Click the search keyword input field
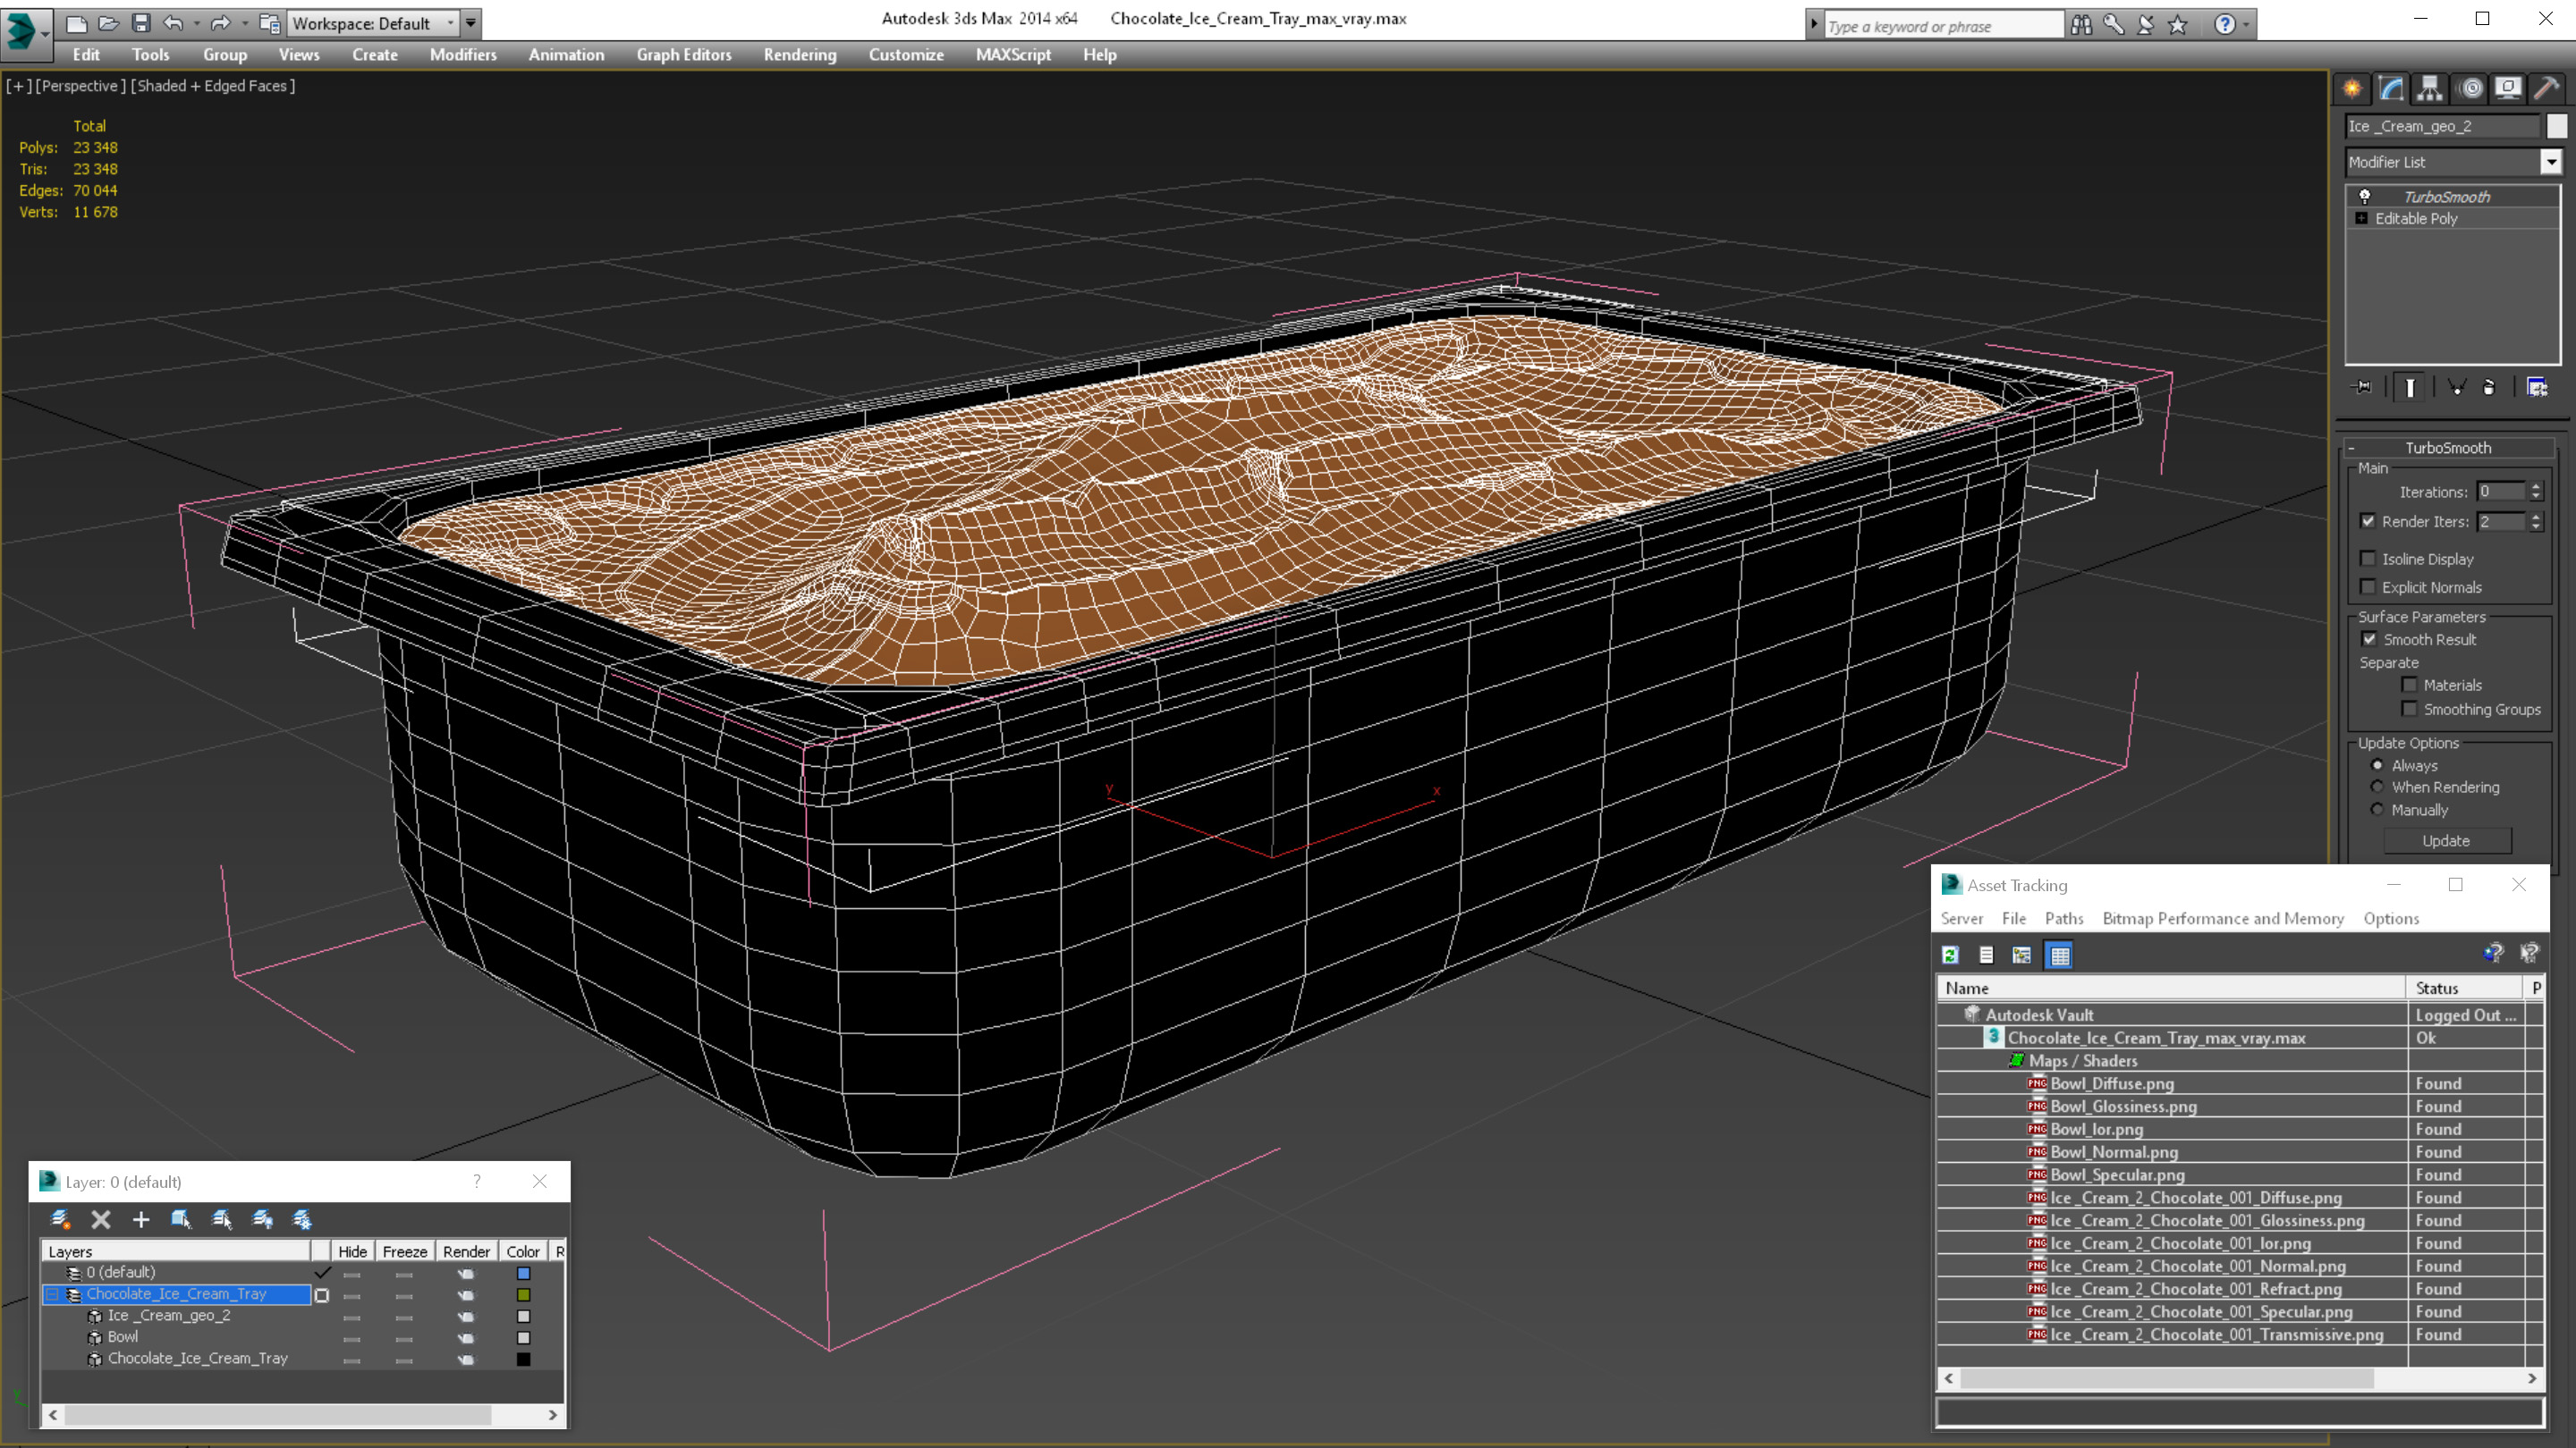Image resolution: width=2576 pixels, height=1448 pixels. coord(1943,26)
